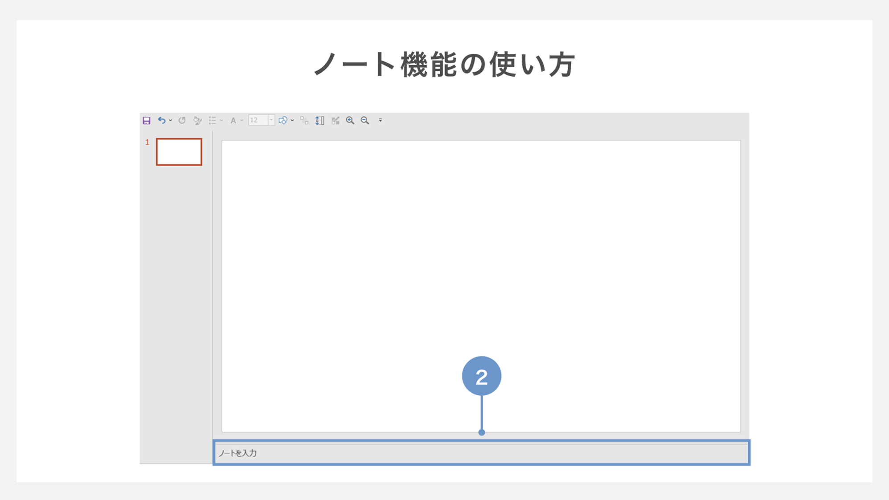Click the Redo icon
The width and height of the screenshot is (889, 500).
(182, 120)
